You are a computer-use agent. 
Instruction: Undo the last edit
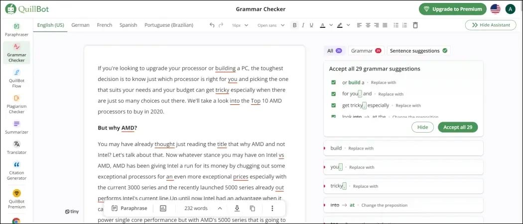tap(212, 25)
